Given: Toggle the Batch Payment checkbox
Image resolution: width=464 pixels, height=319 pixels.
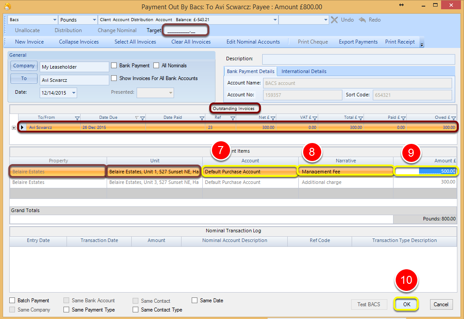Looking at the screenshot, I should pos(12,301).
